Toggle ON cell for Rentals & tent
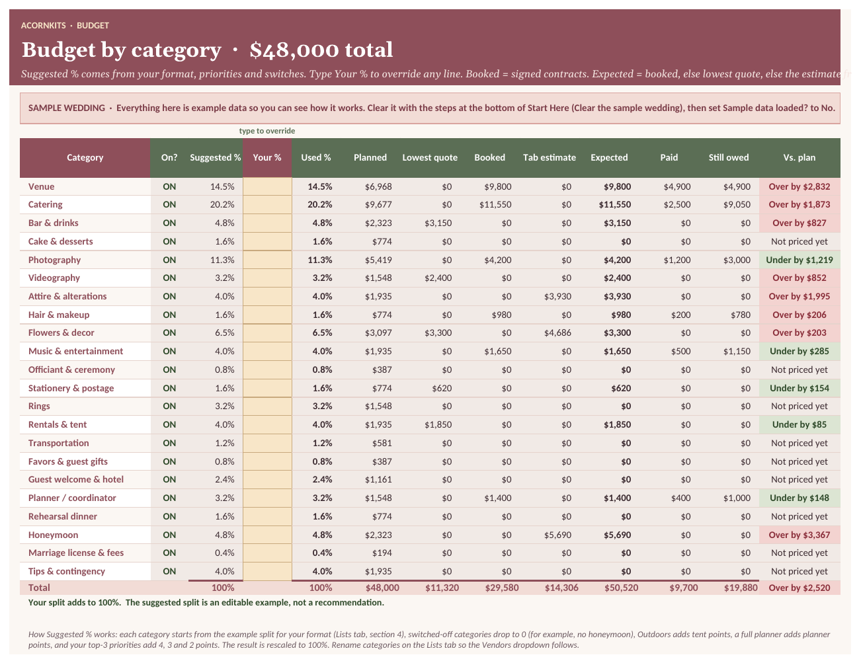This screenshot has height=659, width=861. 169,424
